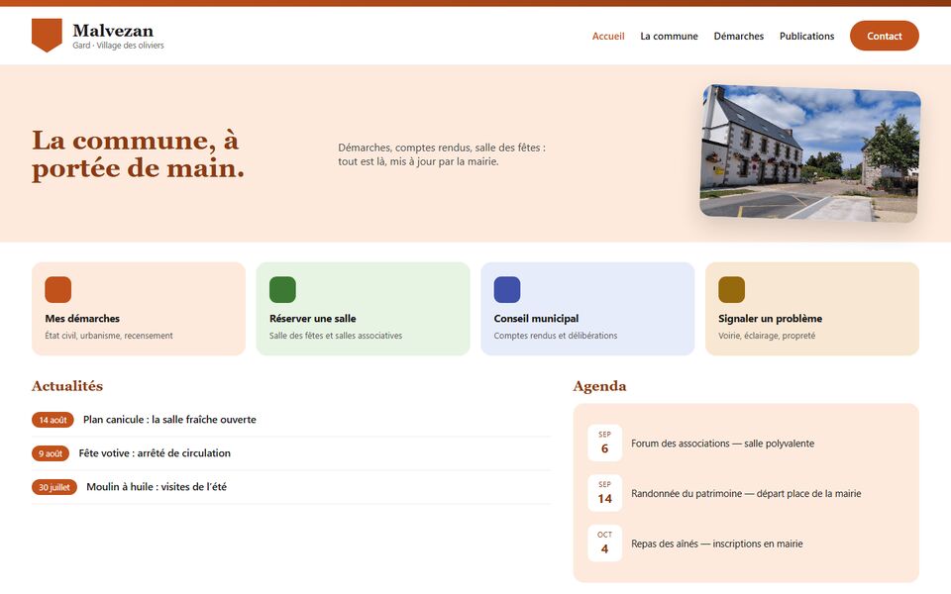Open the Signaler un problème card title

tap(771, 318)
